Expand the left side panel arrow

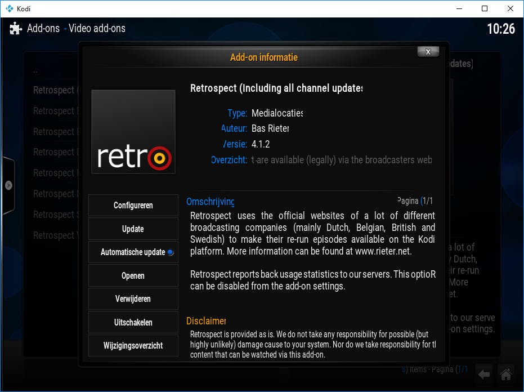tap(8, 185)
